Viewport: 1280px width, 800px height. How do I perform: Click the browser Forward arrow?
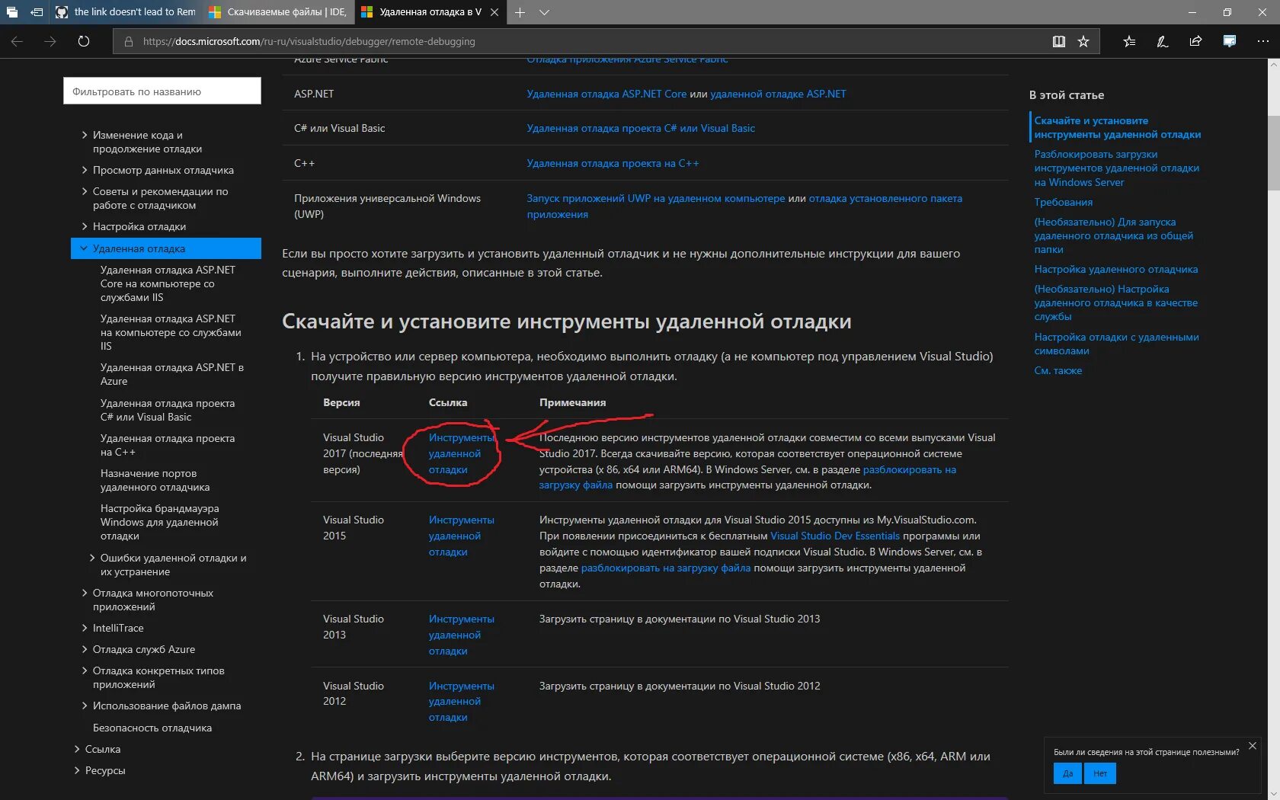pyautogui.click(x=50, y=41)
